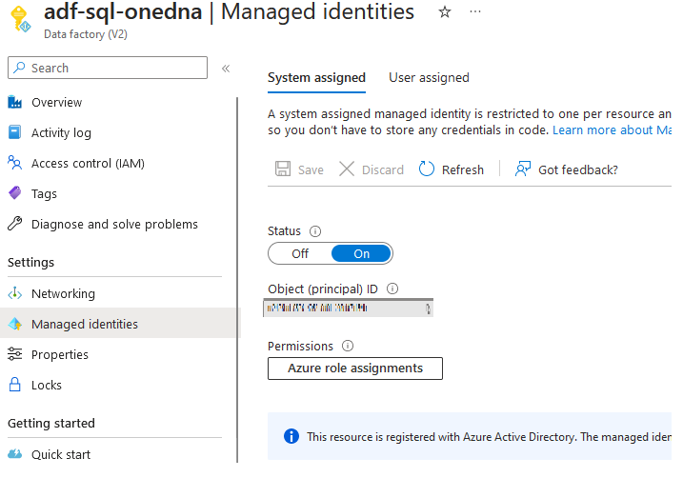Show Permissions info tooltip icon

coord(347,346)
